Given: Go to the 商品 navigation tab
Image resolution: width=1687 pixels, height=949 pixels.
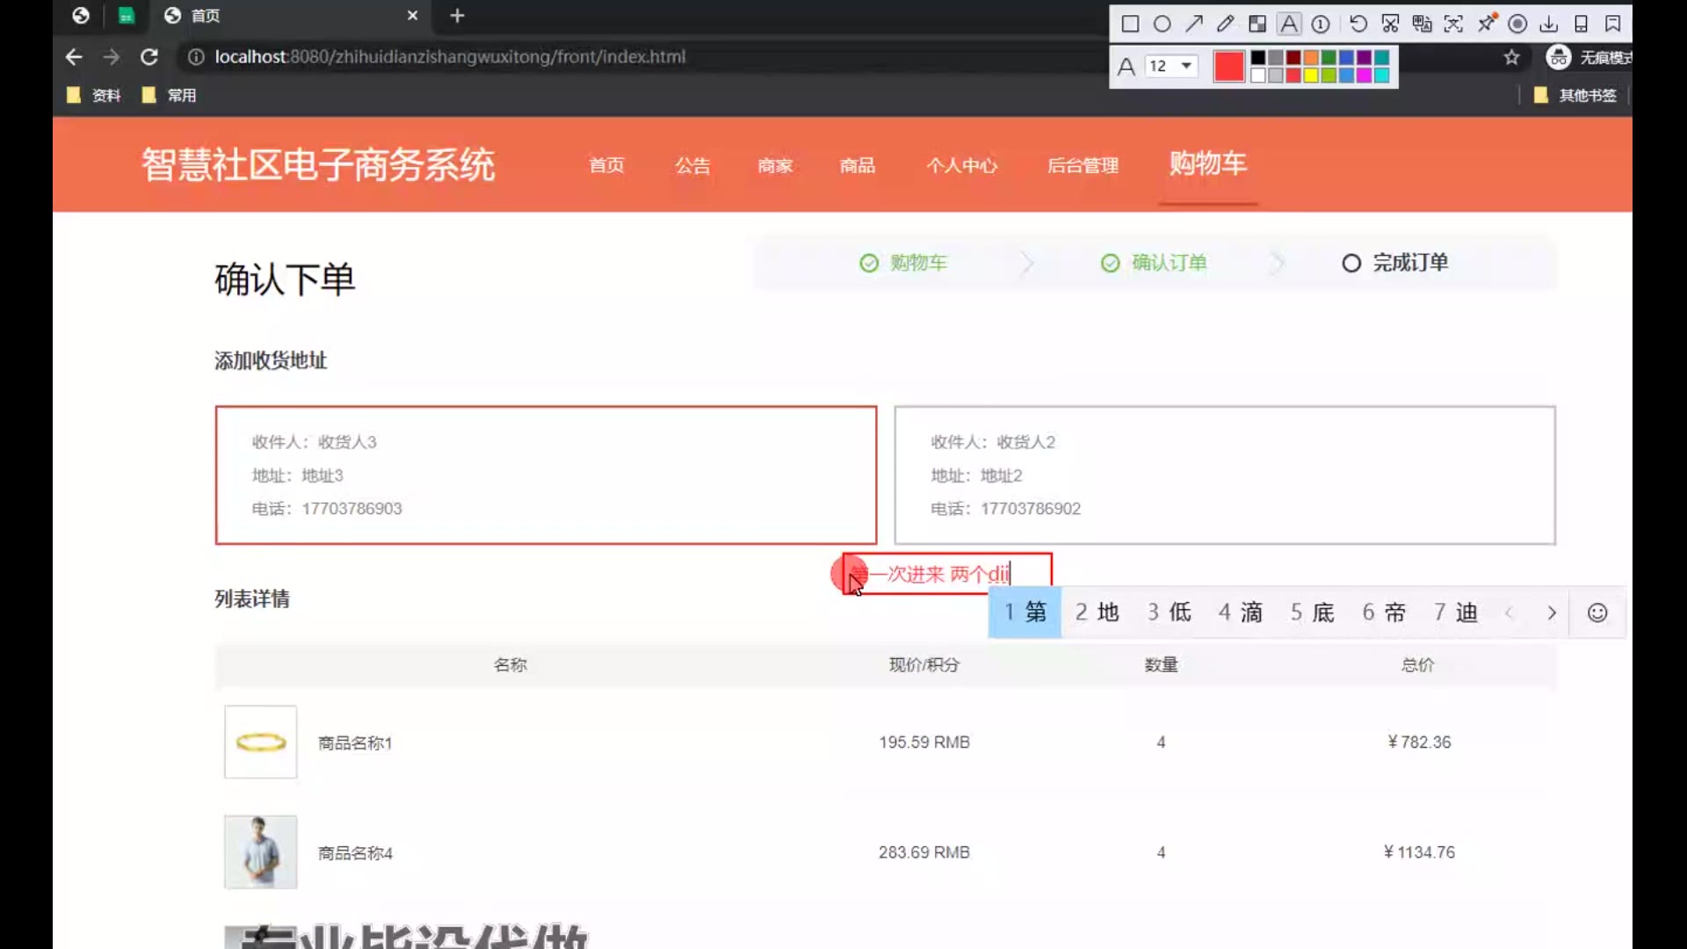Looking at the screenshot, I should tap(857, 165).
